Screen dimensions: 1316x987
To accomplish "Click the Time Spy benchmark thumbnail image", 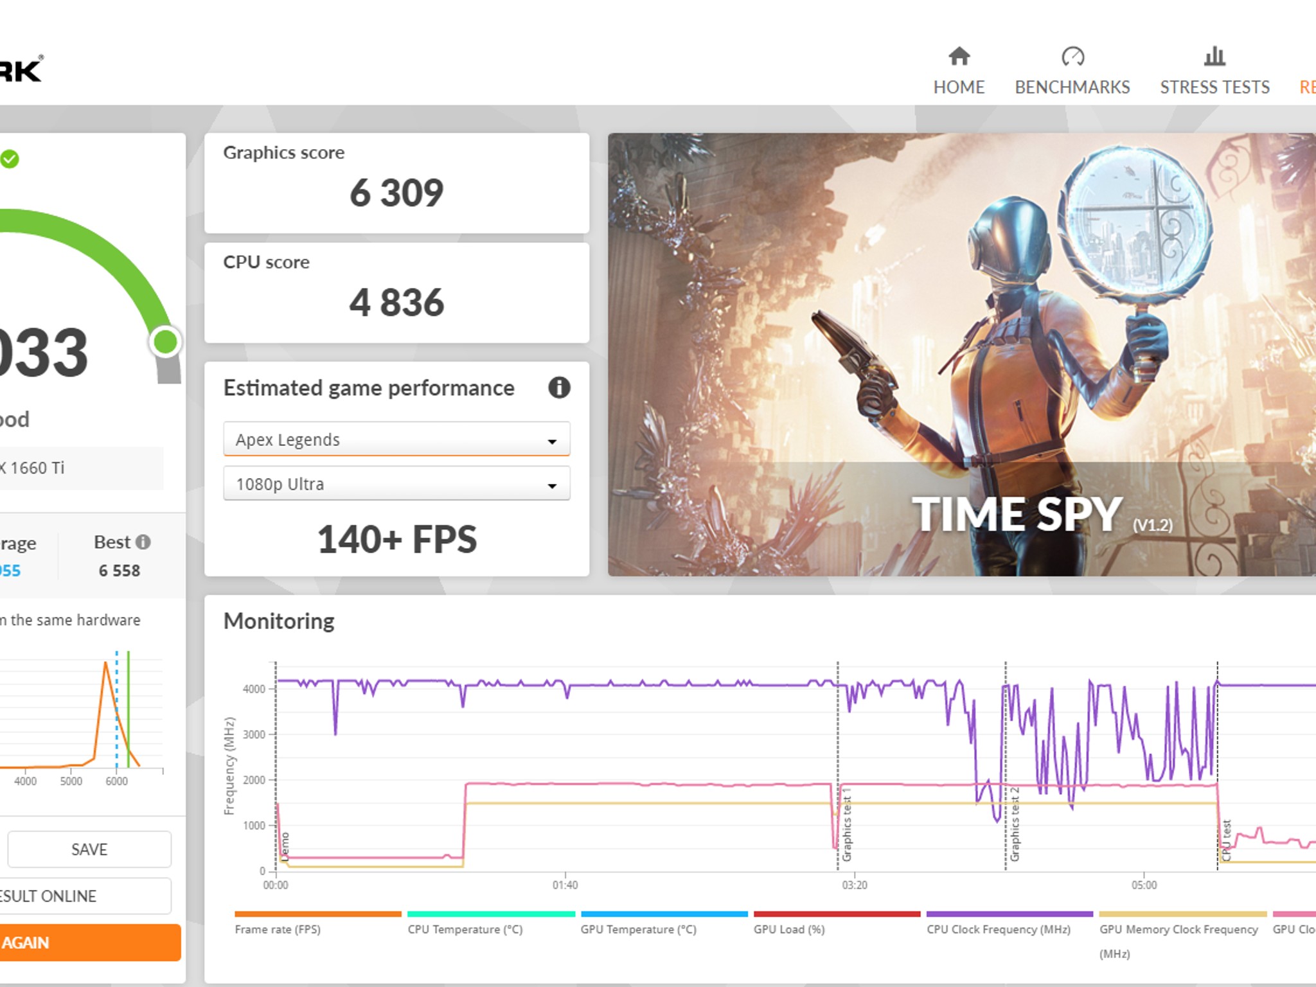I will [961, 354].
